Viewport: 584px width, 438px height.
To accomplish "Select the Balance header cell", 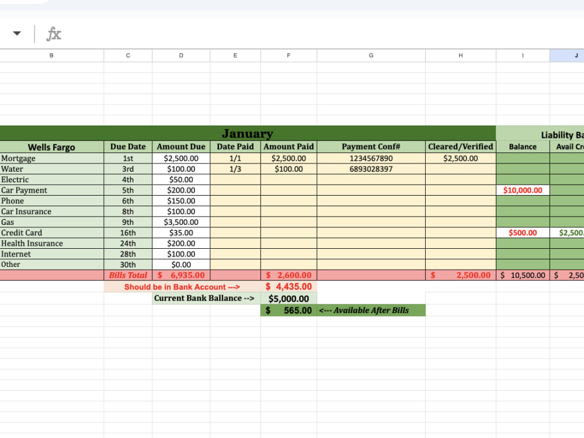I will tap(523, 147).
